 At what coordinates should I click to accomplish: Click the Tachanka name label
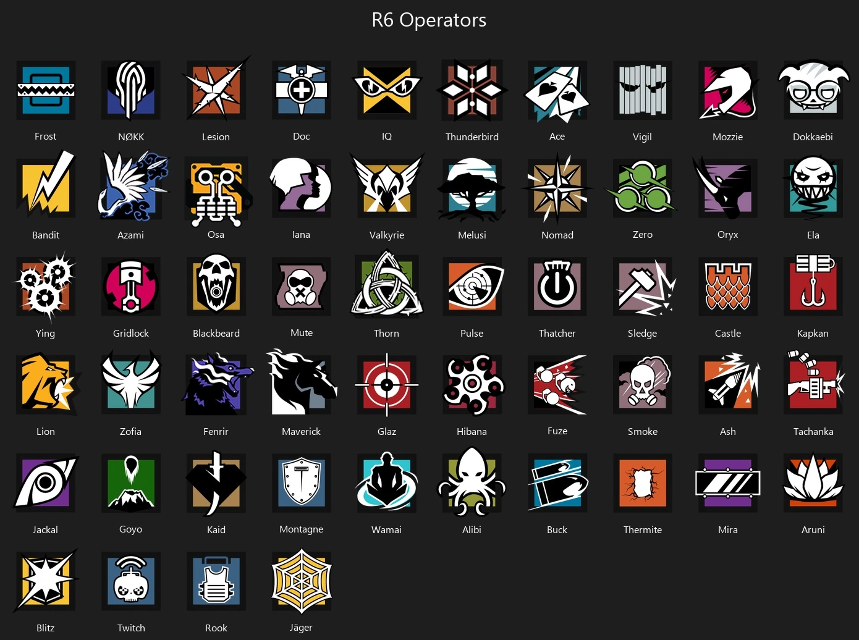[x=813, y=432]
